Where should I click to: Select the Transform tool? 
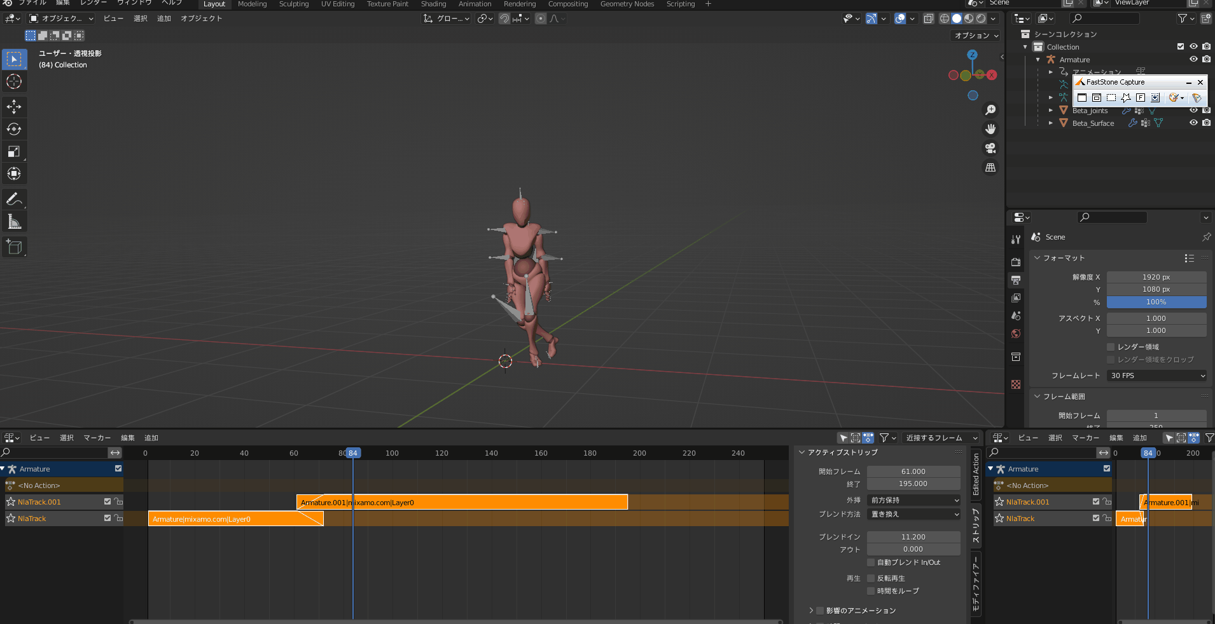click(x=14, y=173)
